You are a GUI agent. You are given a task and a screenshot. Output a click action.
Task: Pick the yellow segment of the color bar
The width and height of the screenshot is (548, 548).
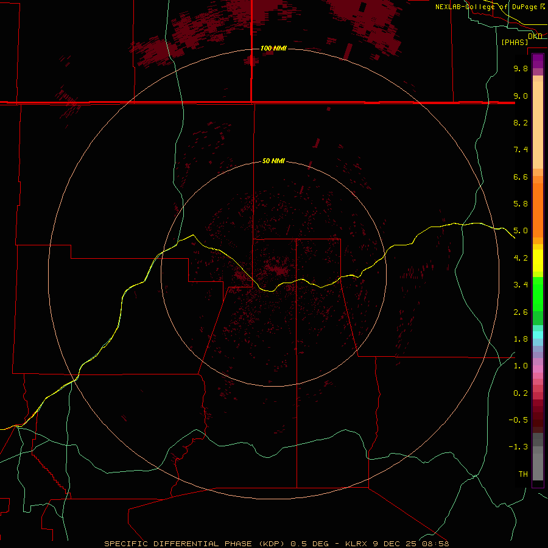538,261
